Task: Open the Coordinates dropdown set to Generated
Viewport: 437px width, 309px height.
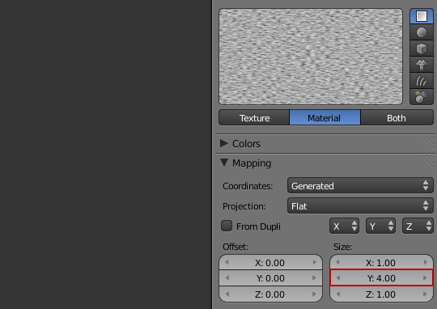Action: coord(360,185)
